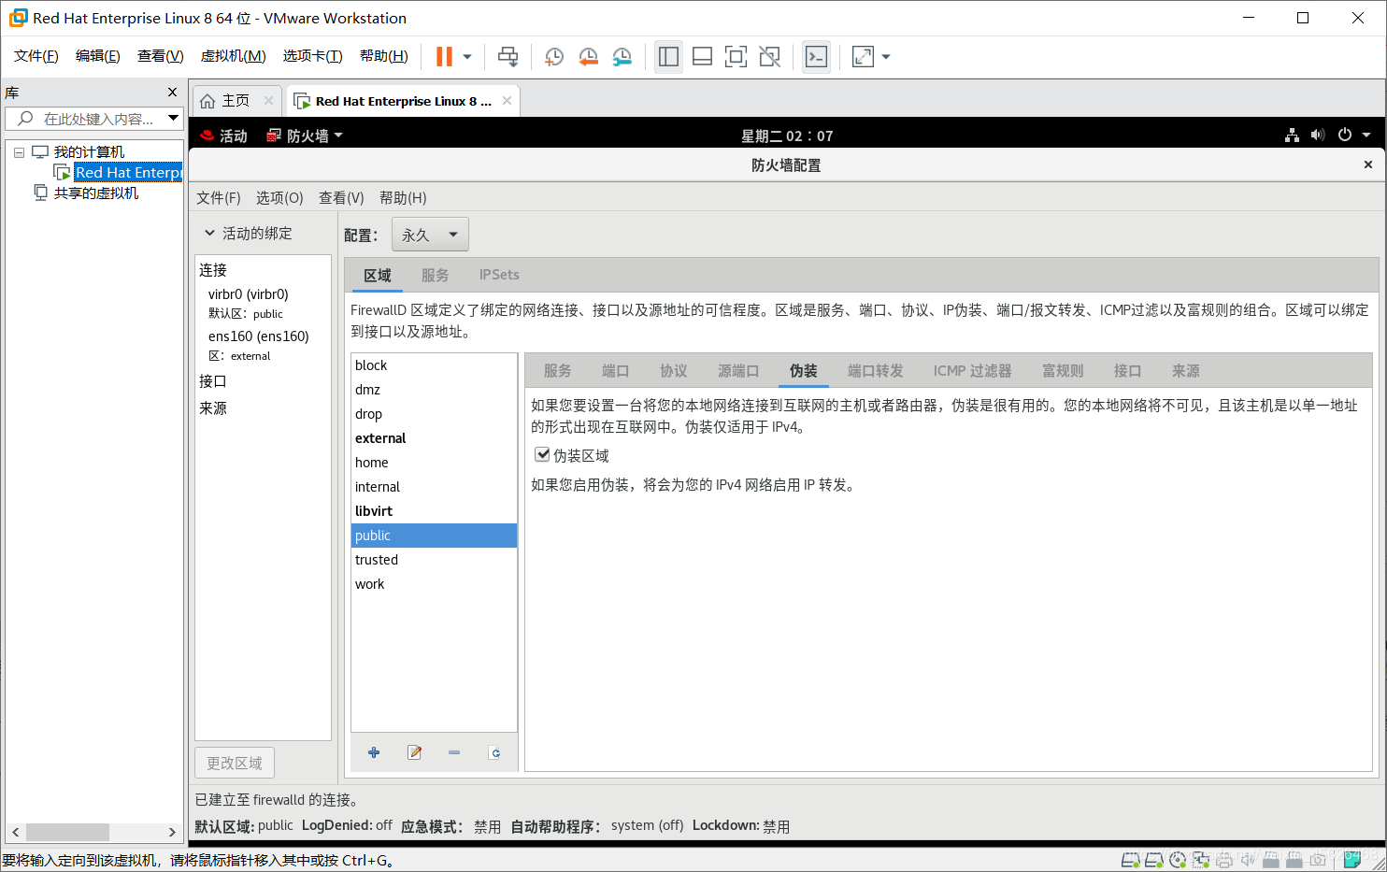The image size is (1387, 872).
Task: Collapse the 我的计算机 tree node
Action: (x=19, y=152)
